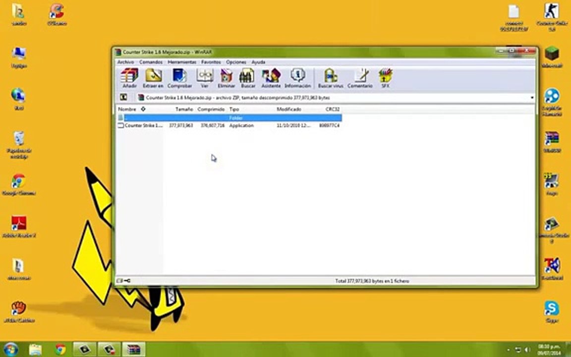Screen dimensions: 571x357
Task: Click the Application type cell
Action: pos(241,125)
